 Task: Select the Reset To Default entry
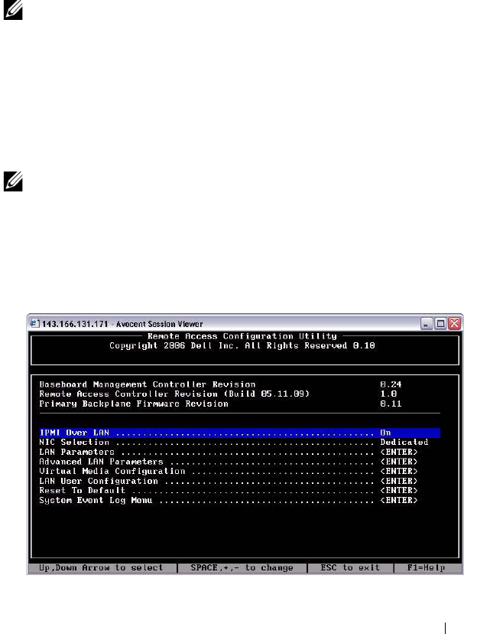tap(229, 491)
